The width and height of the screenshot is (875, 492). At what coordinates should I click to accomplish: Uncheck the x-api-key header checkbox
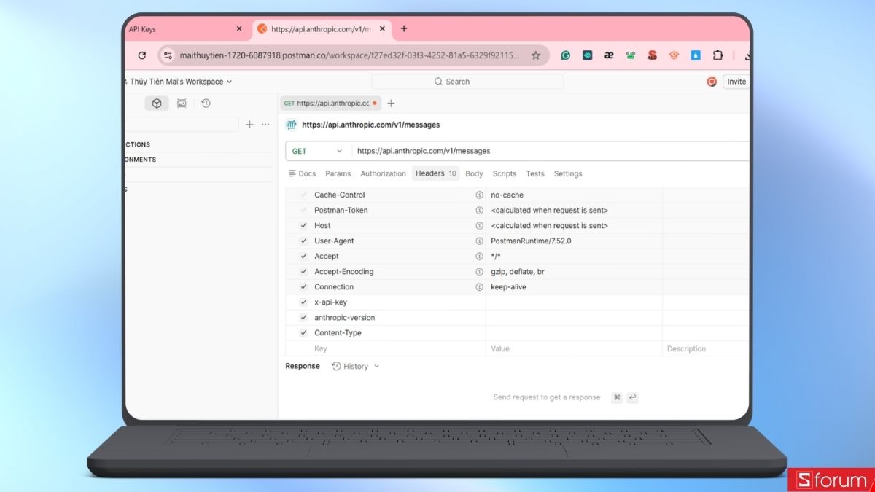coord(303,302)
